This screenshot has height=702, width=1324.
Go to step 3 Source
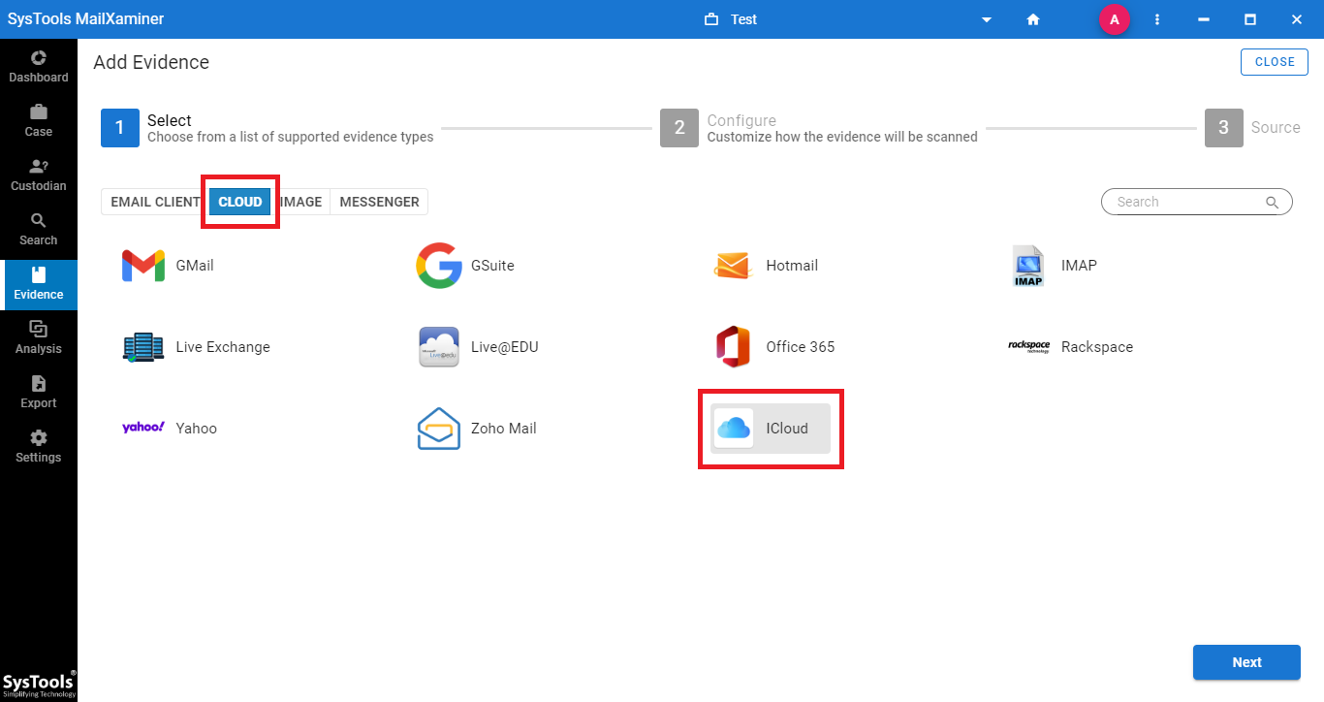pos(1252,128)
